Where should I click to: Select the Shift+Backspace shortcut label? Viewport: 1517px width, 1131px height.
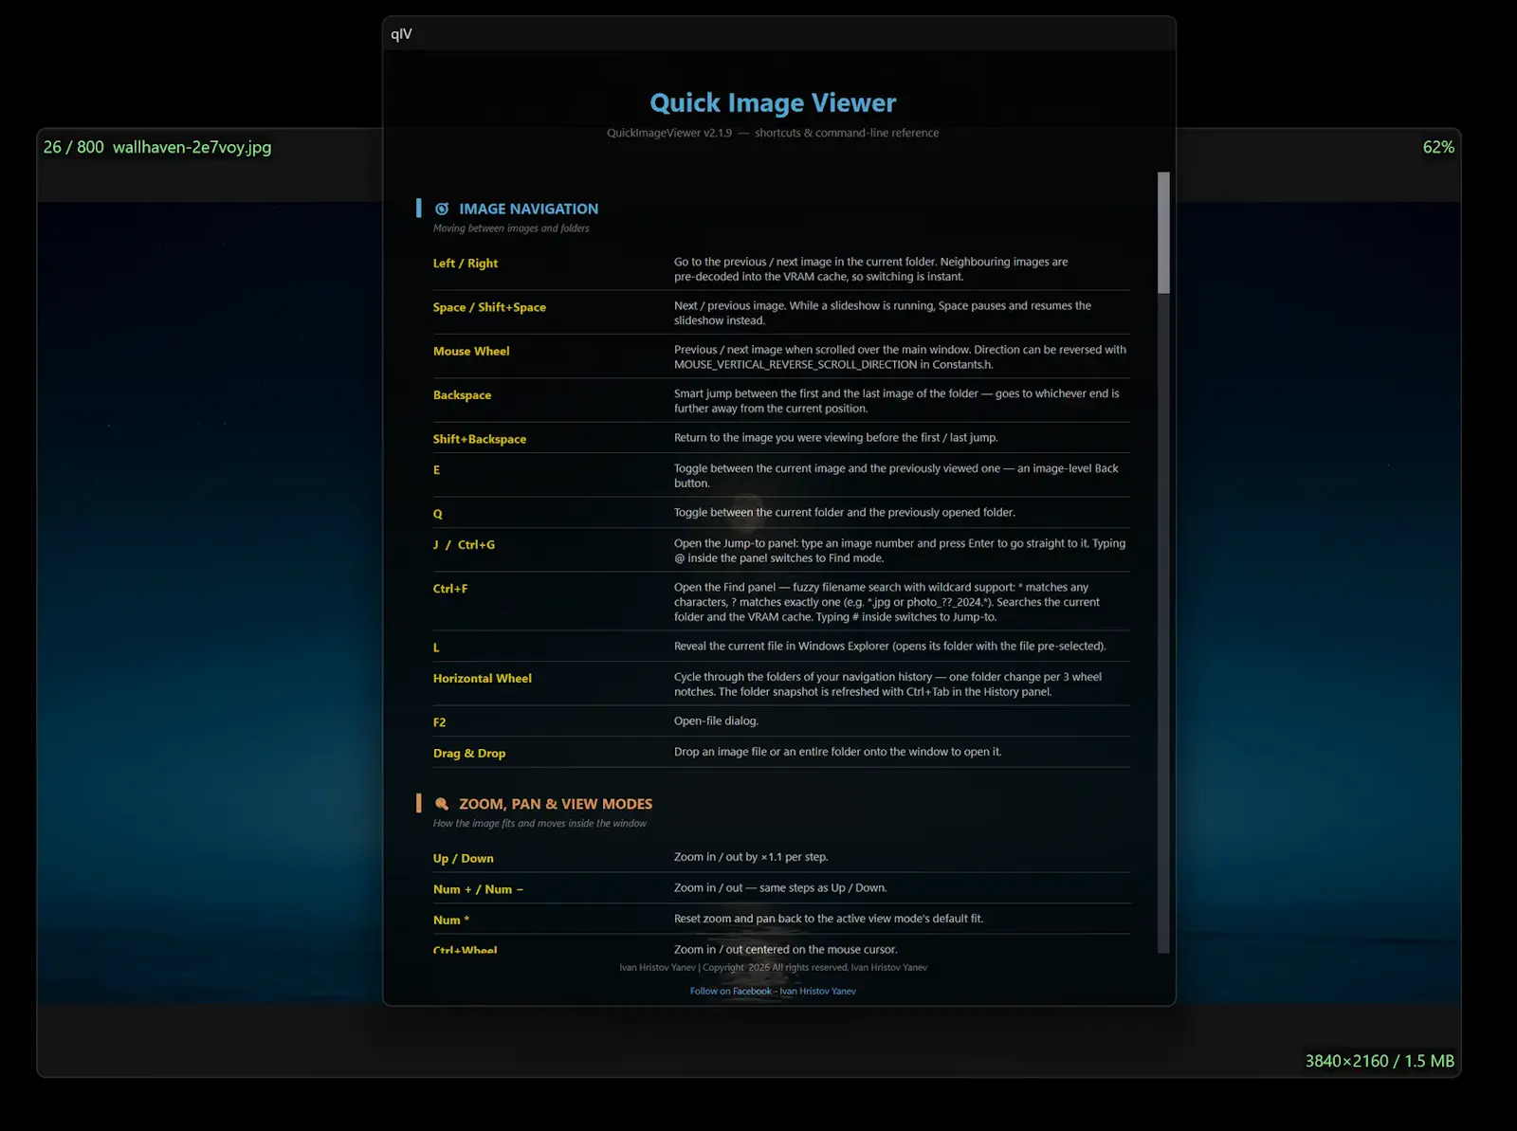[480, 439]
